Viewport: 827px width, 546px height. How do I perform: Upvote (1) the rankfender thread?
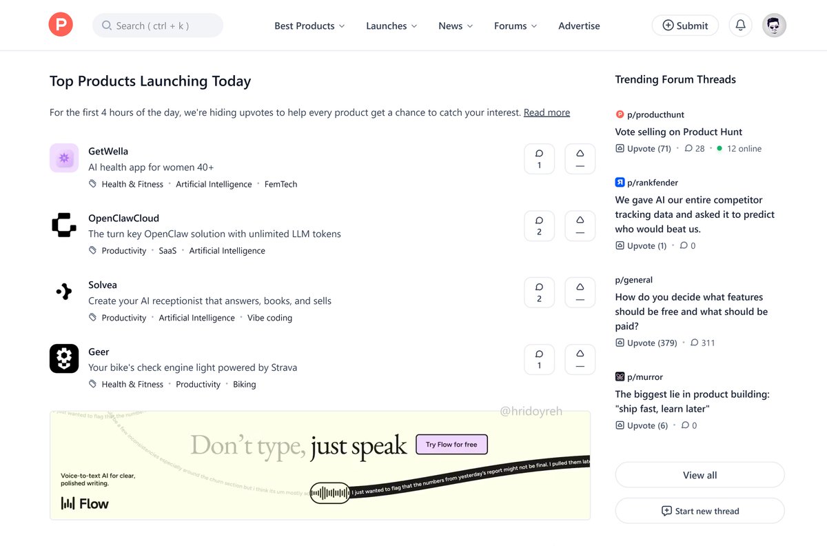(x=642, y=245)
